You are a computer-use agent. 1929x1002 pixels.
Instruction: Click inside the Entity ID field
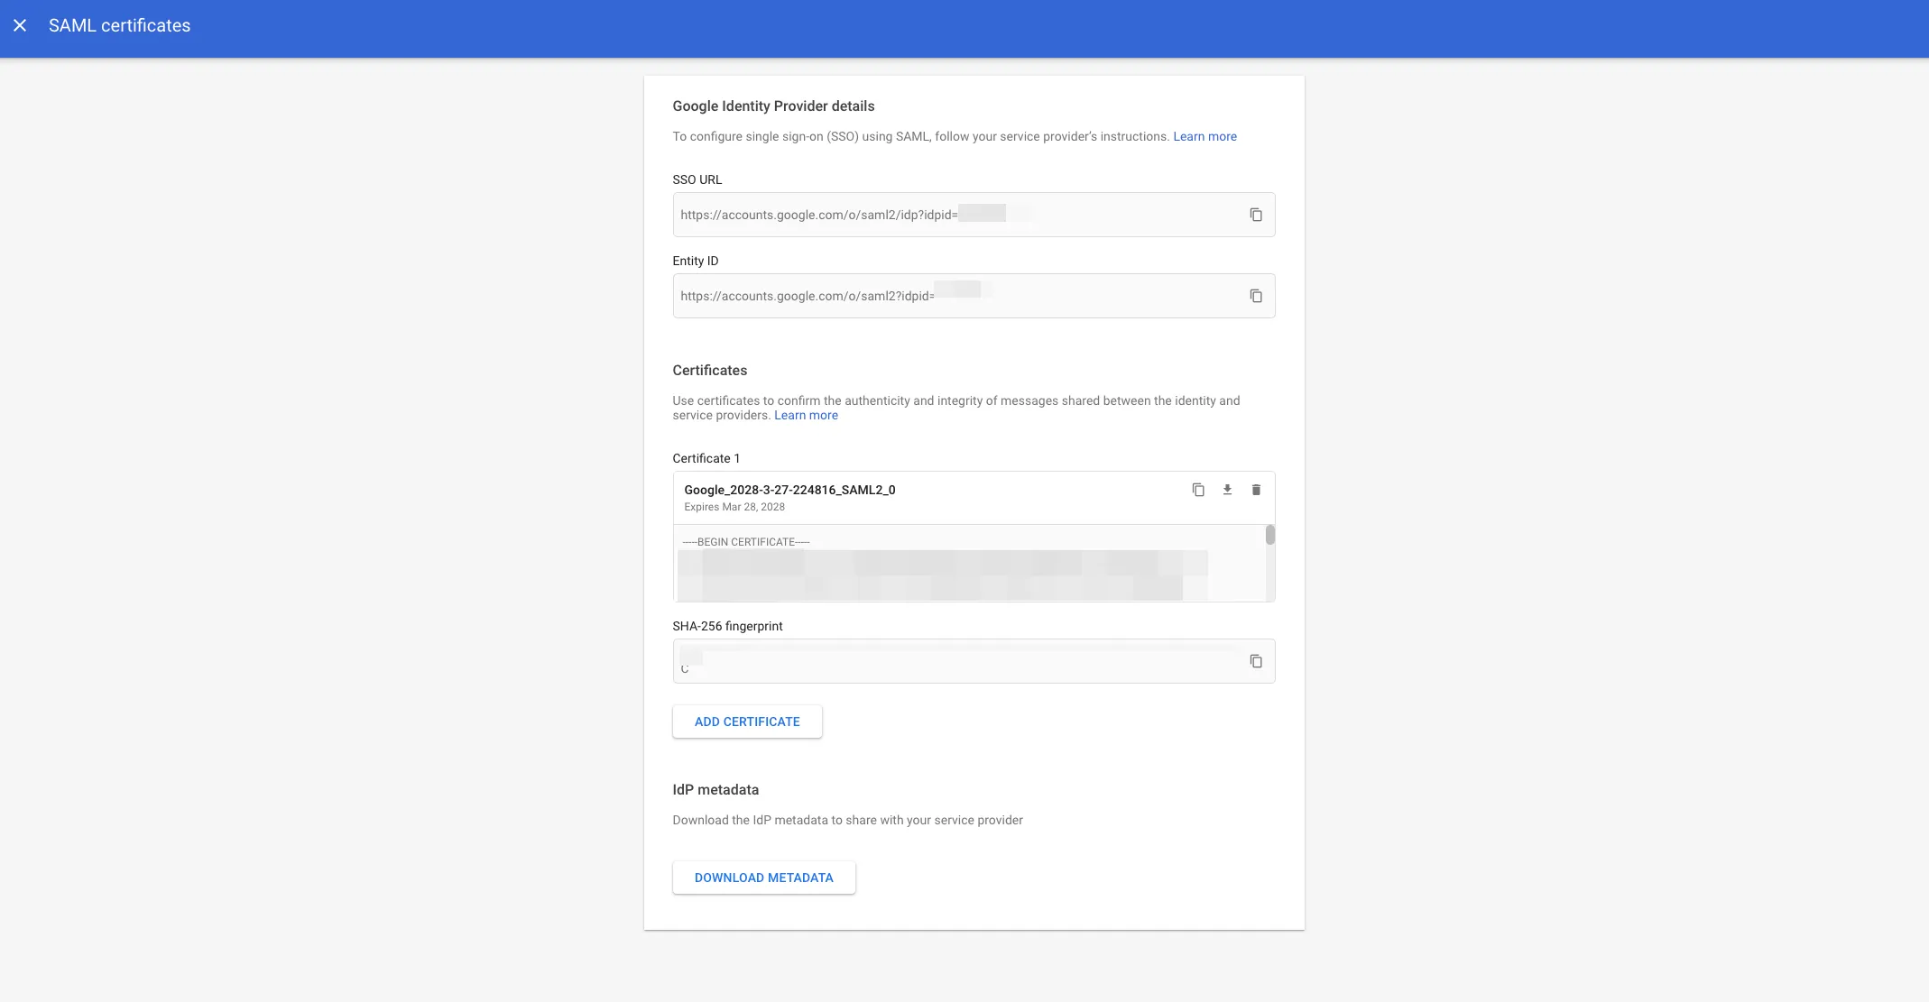click(956, 296)
